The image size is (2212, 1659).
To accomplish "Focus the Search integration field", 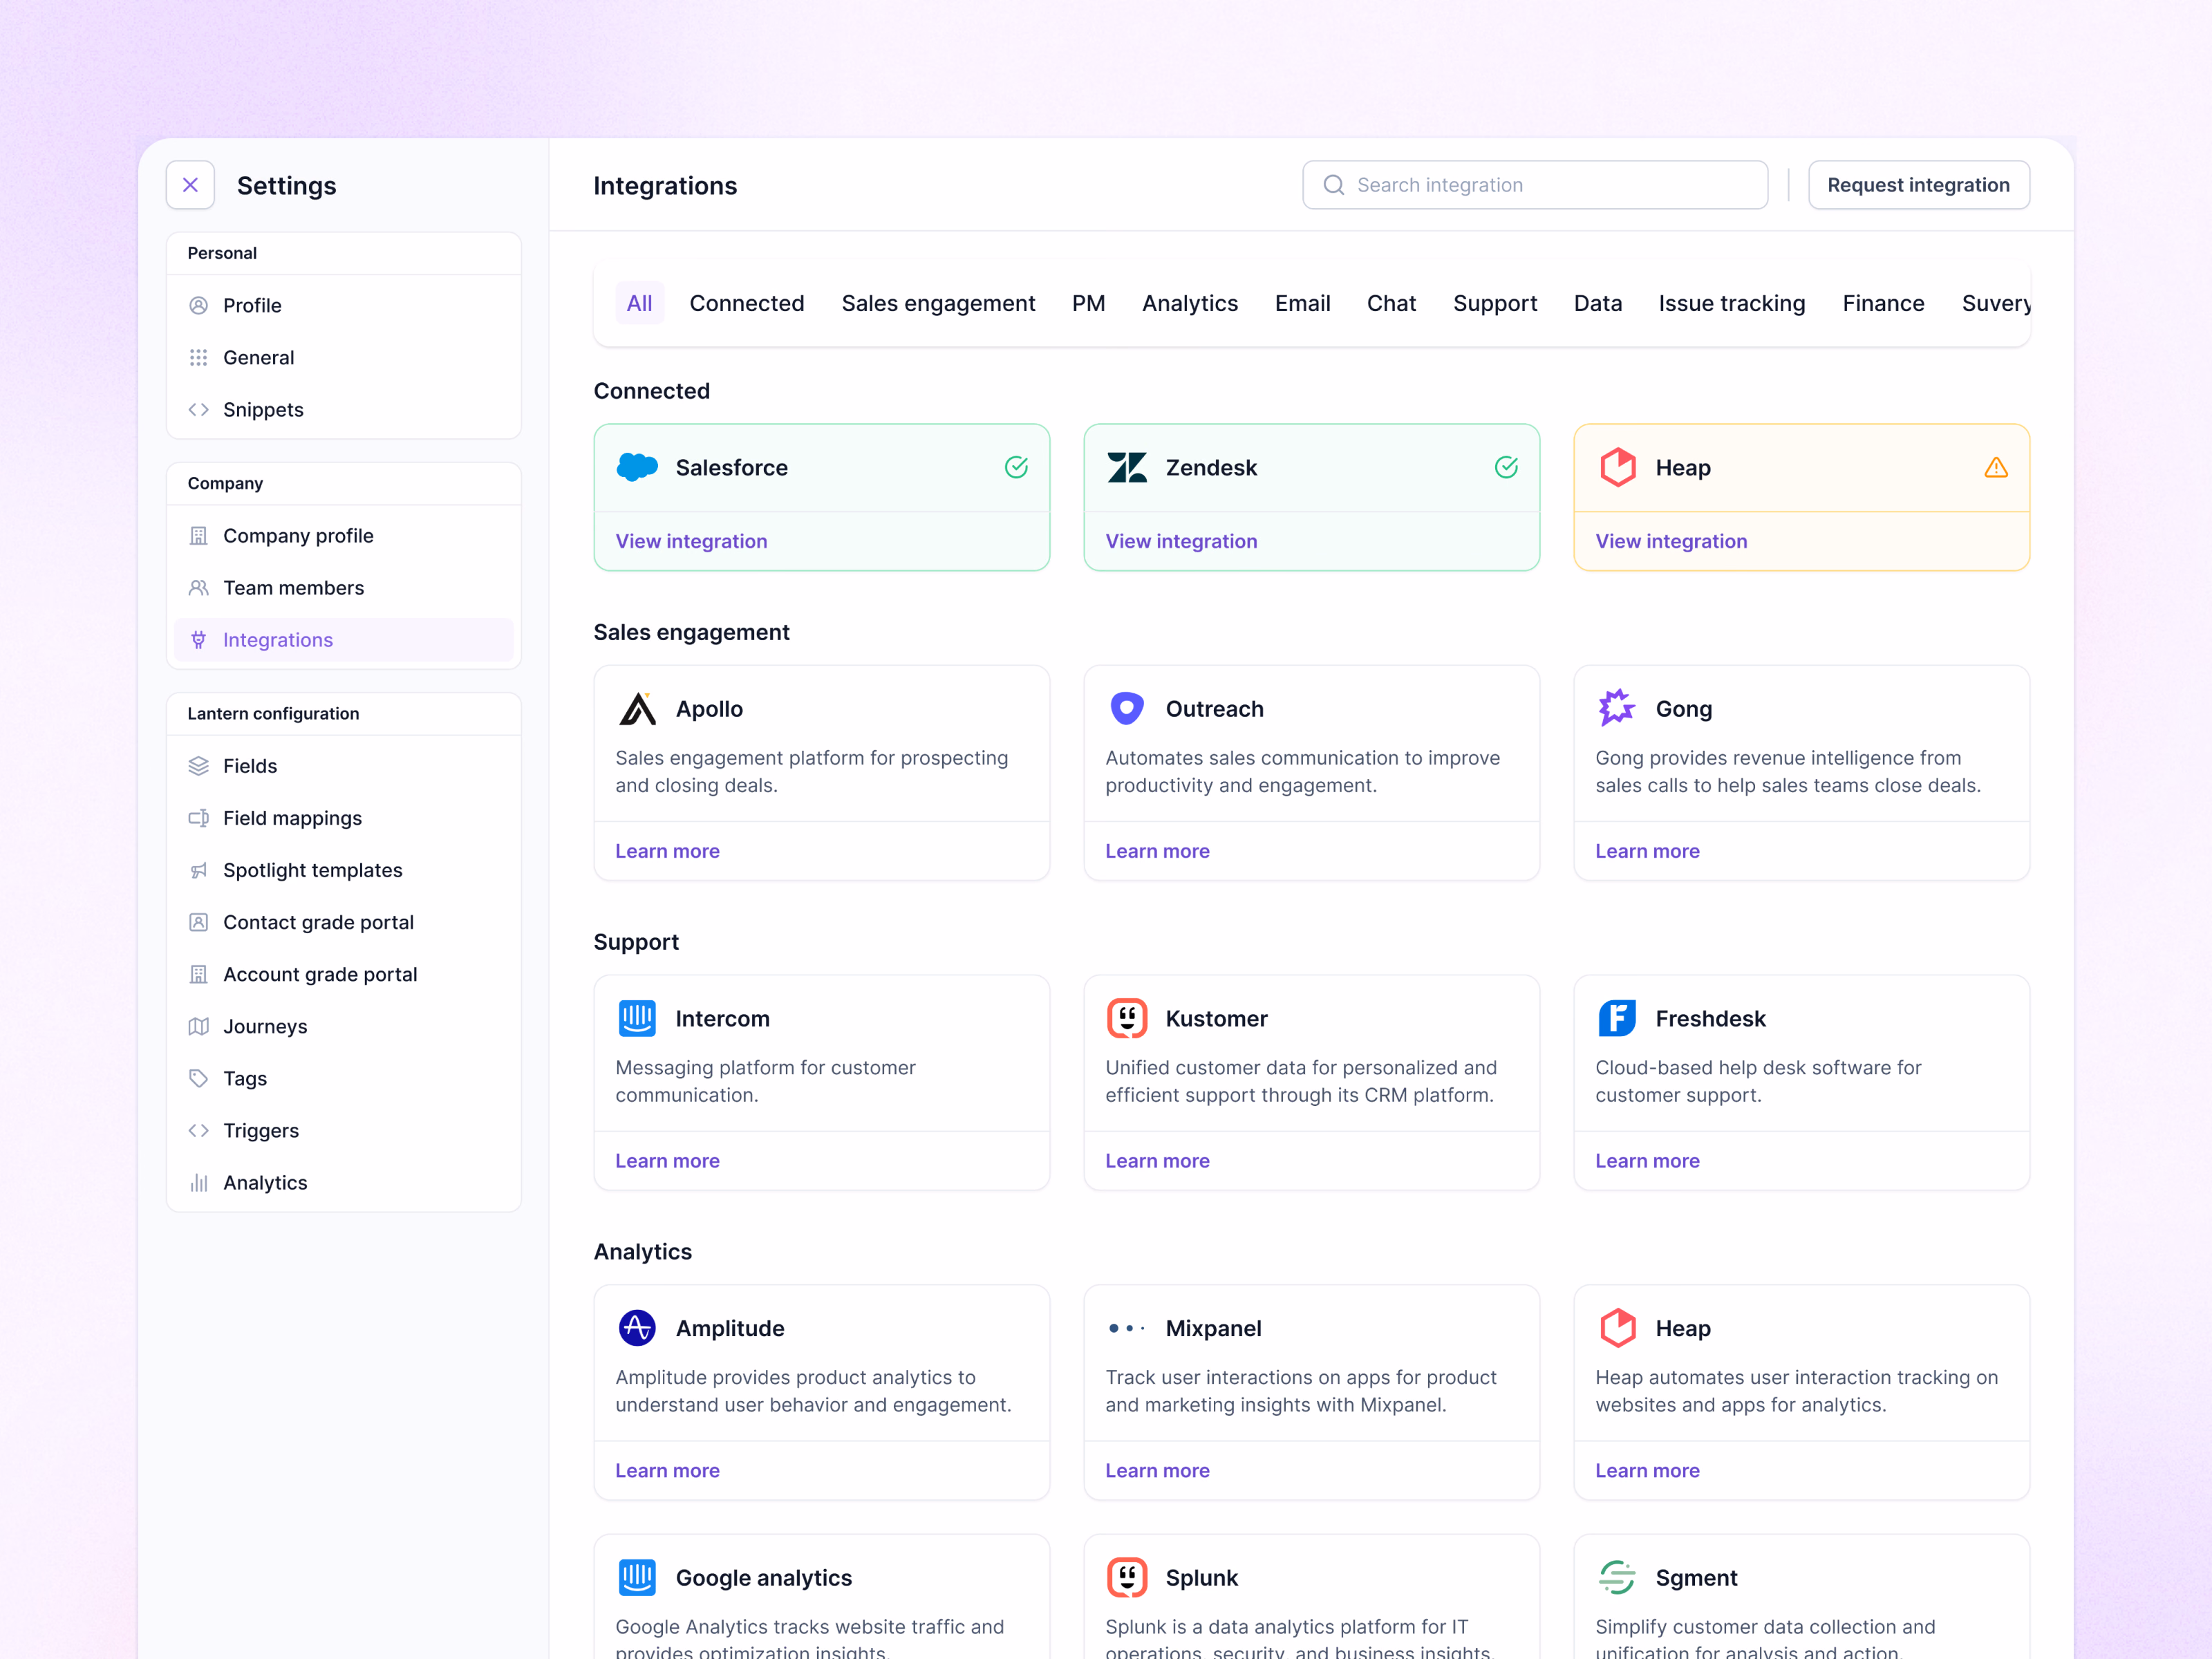I will [1535, 185].
